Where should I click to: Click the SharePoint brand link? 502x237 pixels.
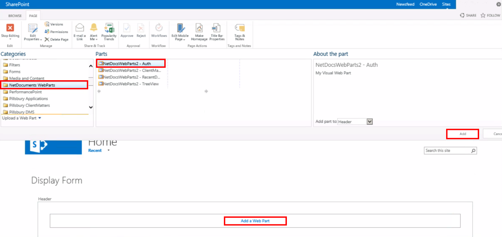point(17,4)
